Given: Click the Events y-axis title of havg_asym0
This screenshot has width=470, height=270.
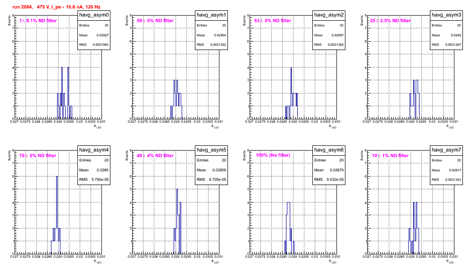Looking at the screenshot, I should click(x=9, y=20).
